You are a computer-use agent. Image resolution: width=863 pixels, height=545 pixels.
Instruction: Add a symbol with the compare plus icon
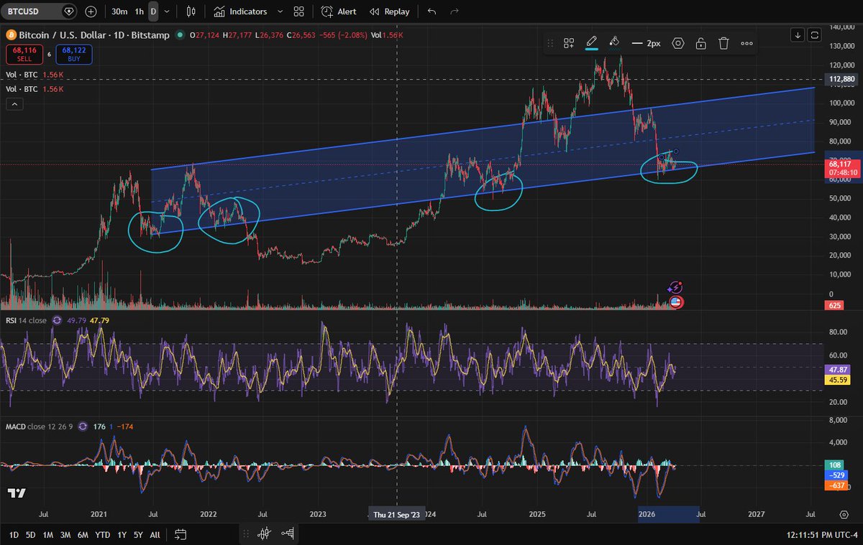(x=91, y=11)
